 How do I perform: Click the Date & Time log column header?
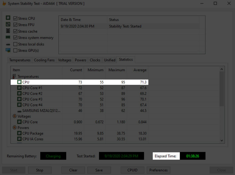83,20
